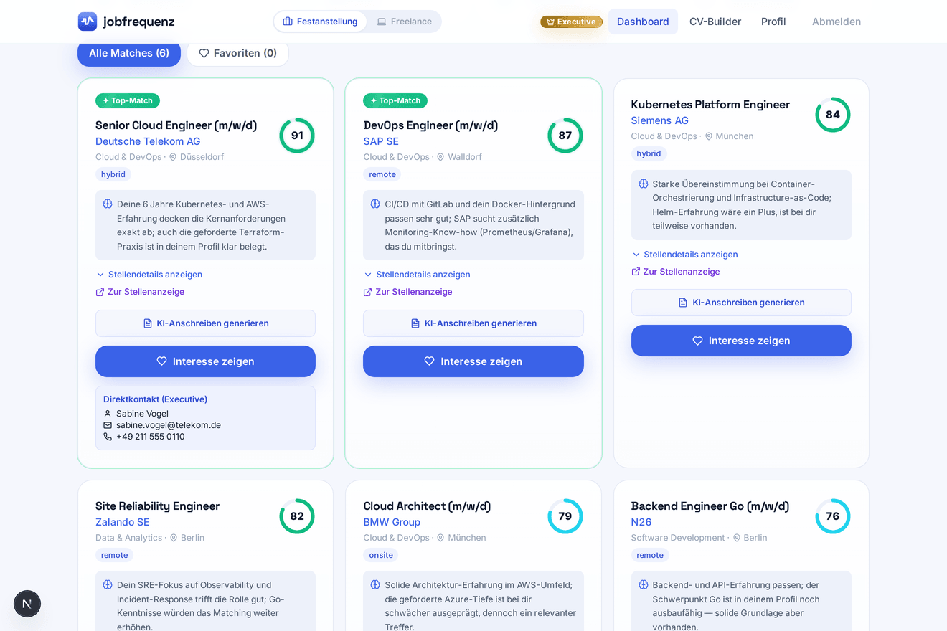
Task: Click the location pin on Zalando card
Action: click(174, 538)
